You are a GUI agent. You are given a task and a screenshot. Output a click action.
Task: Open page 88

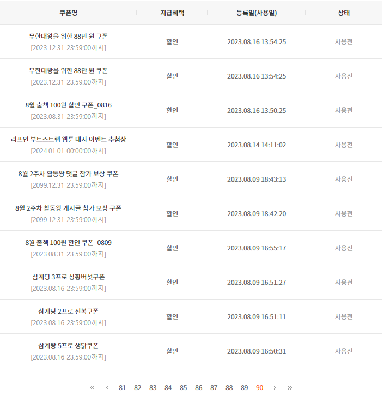[x=229, y=388]
